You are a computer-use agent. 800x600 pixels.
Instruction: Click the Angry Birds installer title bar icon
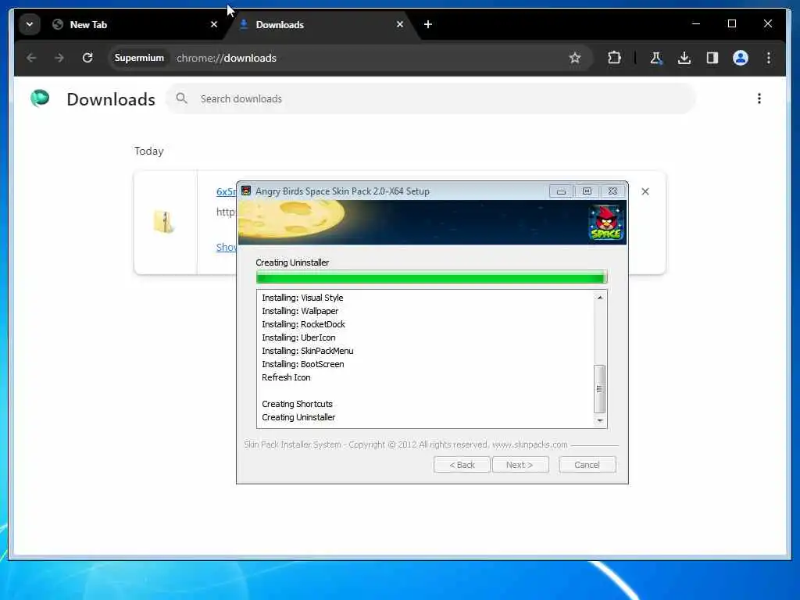[246, 191]
